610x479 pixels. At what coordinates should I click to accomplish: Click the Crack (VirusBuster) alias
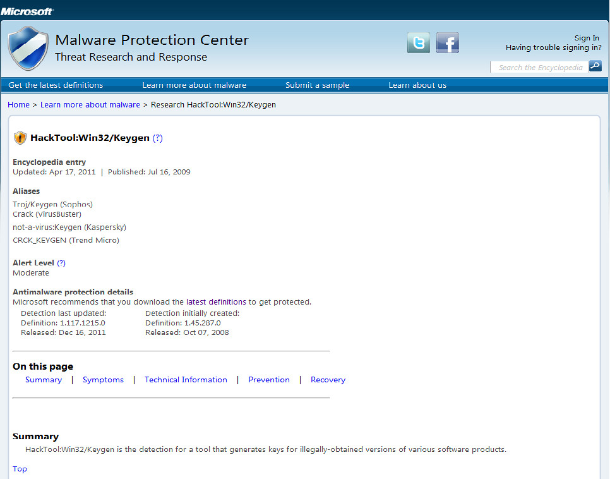point(47,214)
